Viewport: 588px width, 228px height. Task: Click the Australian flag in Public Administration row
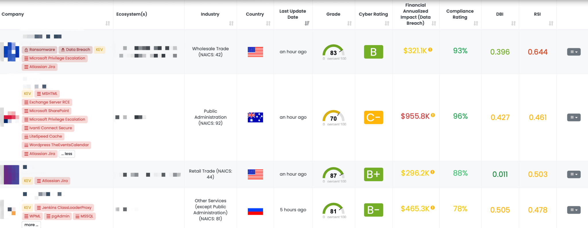click(x=255, y=117)
